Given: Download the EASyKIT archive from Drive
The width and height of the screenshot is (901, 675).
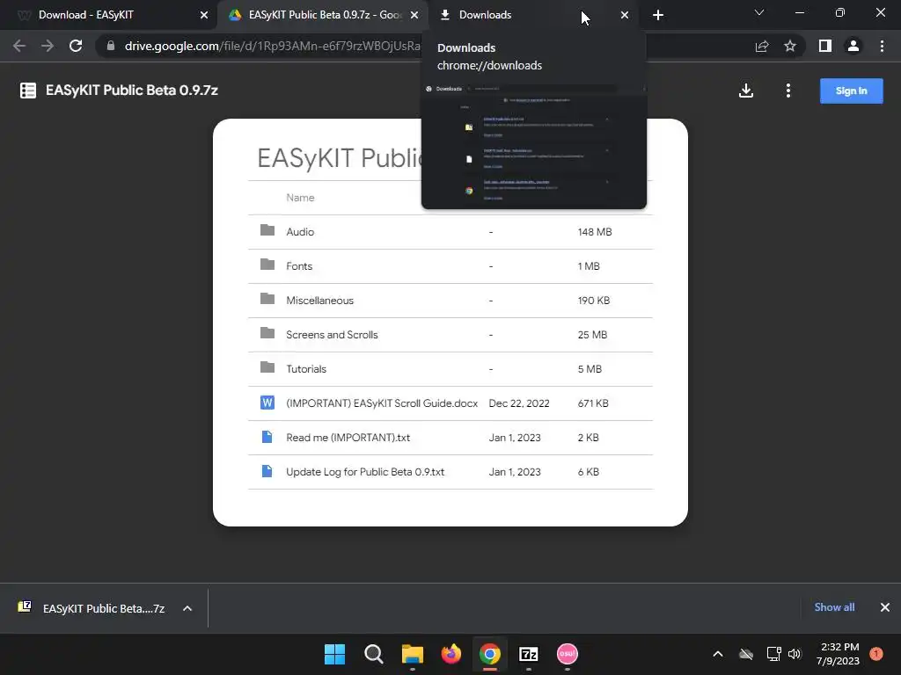Looking at the screenshot, I should click(x=746, y=91).
